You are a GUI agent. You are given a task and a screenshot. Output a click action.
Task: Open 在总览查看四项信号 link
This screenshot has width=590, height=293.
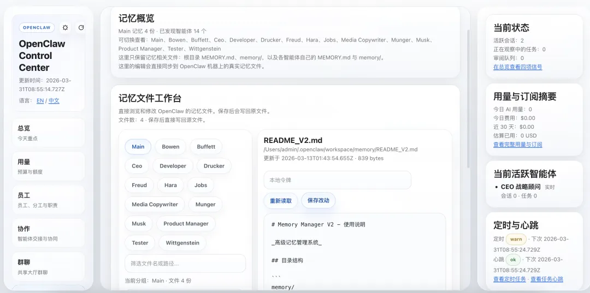coord(518,67)
